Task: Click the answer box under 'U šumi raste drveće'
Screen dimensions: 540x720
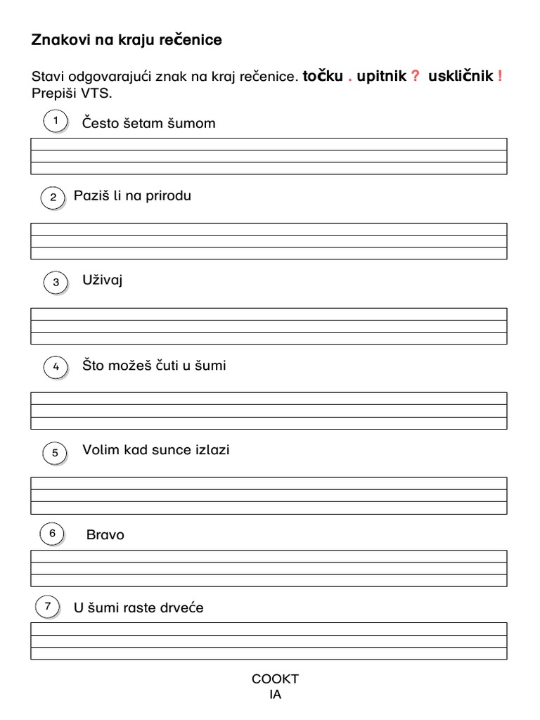Action: (269, 641)
